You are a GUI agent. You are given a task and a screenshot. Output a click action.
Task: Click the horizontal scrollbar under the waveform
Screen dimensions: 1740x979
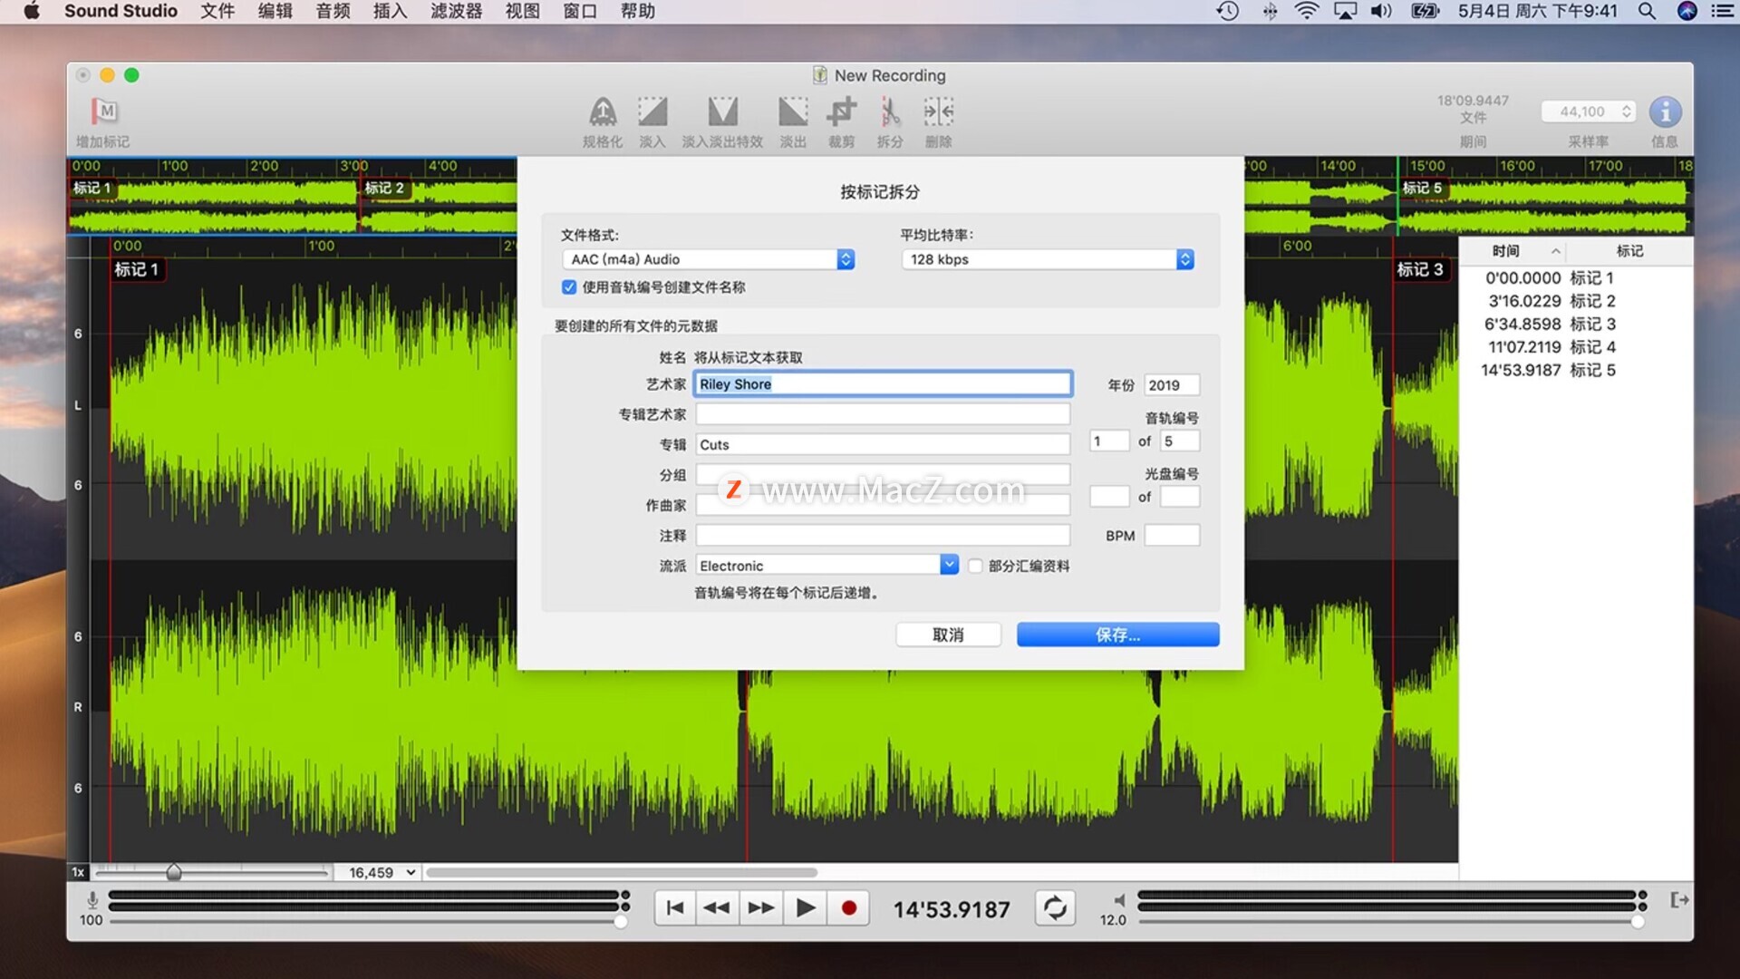click(x=623, y=872)
